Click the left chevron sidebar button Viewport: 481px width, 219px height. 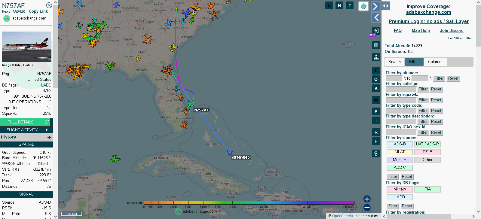[376, 17]
